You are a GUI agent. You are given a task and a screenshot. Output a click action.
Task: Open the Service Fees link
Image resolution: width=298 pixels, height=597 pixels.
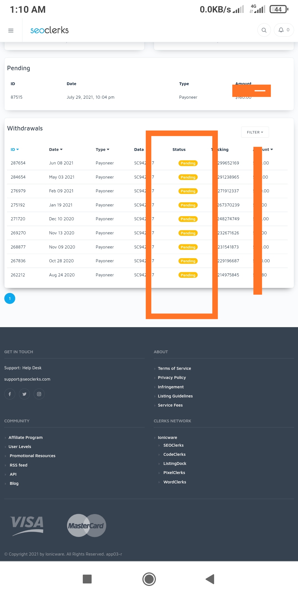coord(170,405)
